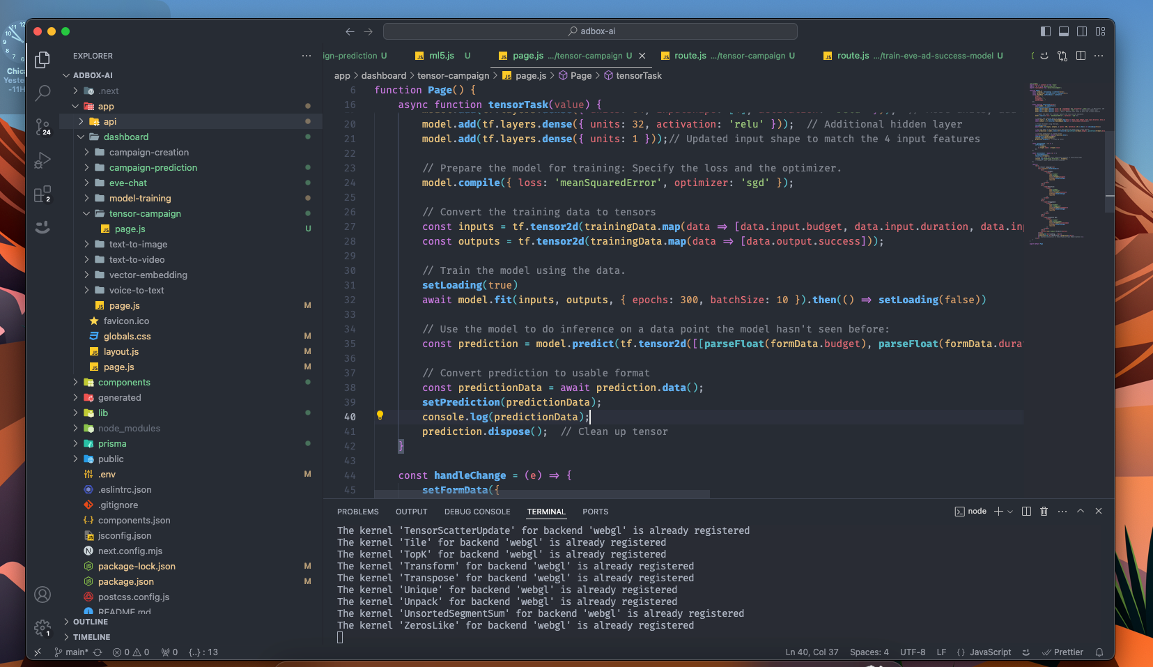
Task: Open the Extensions view
Action: [x=42, y=194]
